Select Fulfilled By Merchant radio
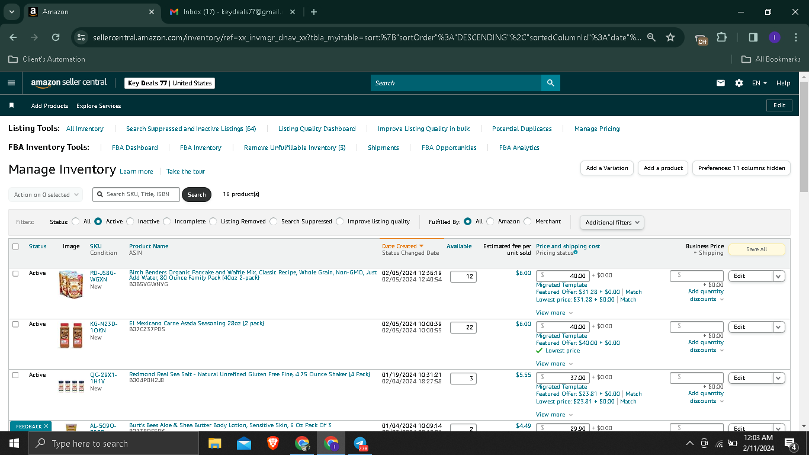The height and width of the screenshot is (455, 809). point(527,222)
